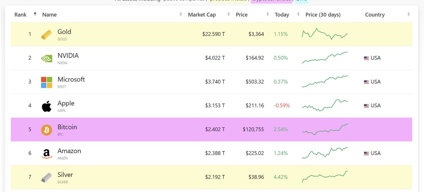This screenshot has height=192, width=424.
Task: Click the BTC ticker symbol
Action: [61, 134]
